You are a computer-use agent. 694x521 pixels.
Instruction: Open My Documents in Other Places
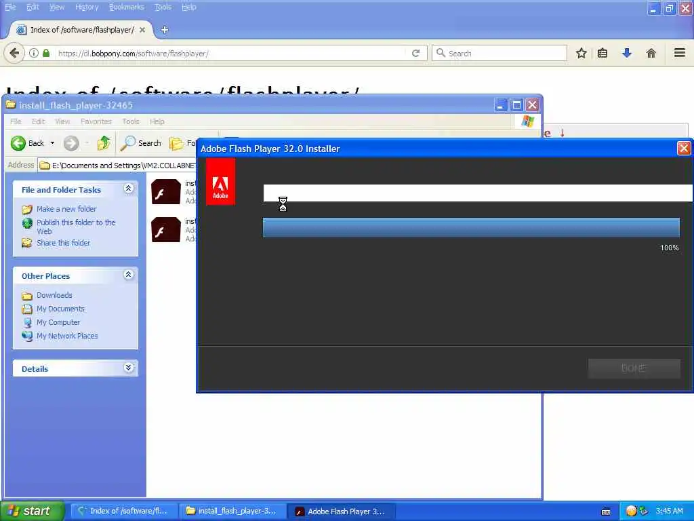60,309
